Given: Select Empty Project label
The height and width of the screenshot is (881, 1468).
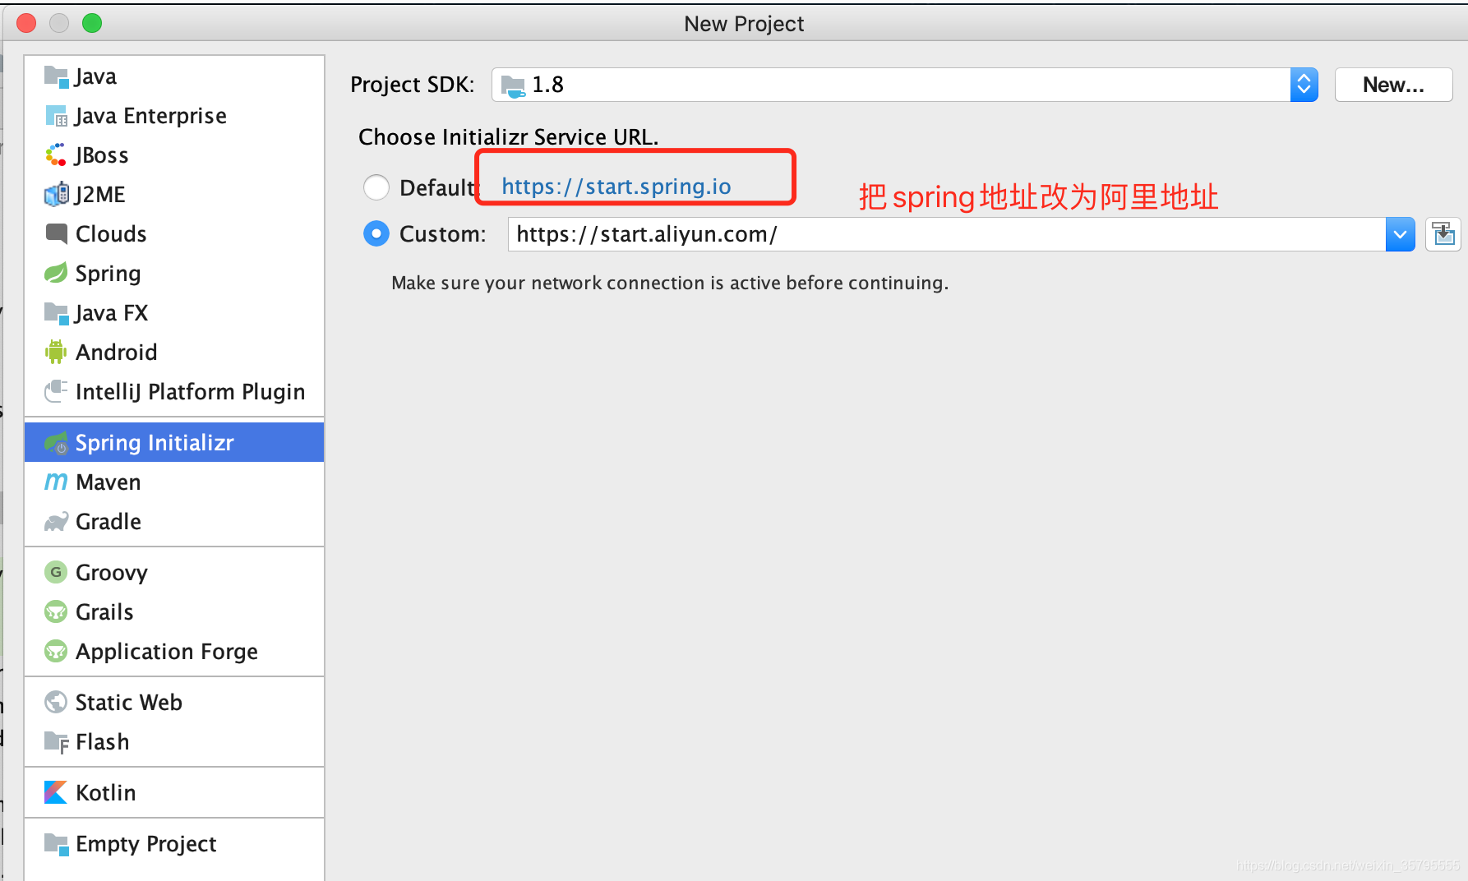Looking at the screenshot, I should 145,844.
